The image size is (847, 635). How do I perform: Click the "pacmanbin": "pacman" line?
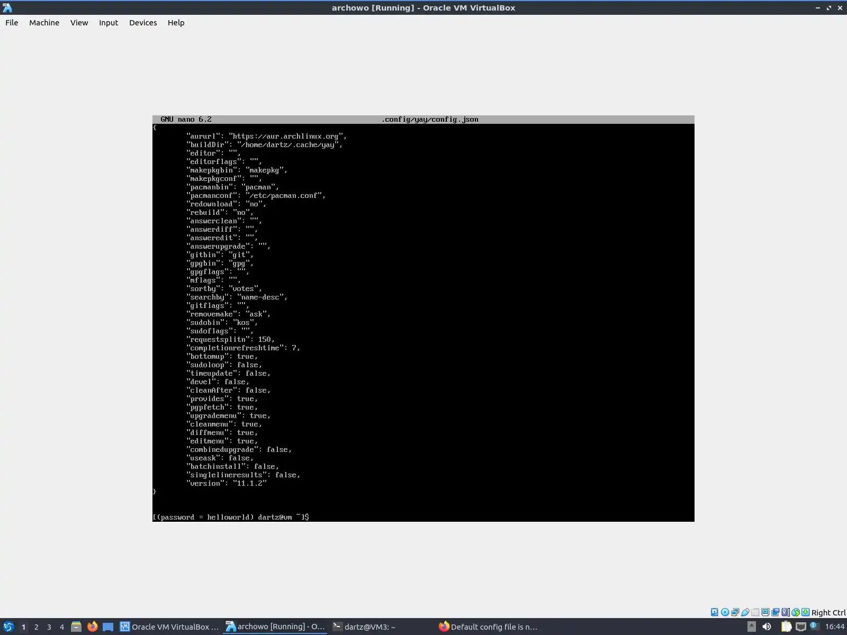click(x=232, y=187)
